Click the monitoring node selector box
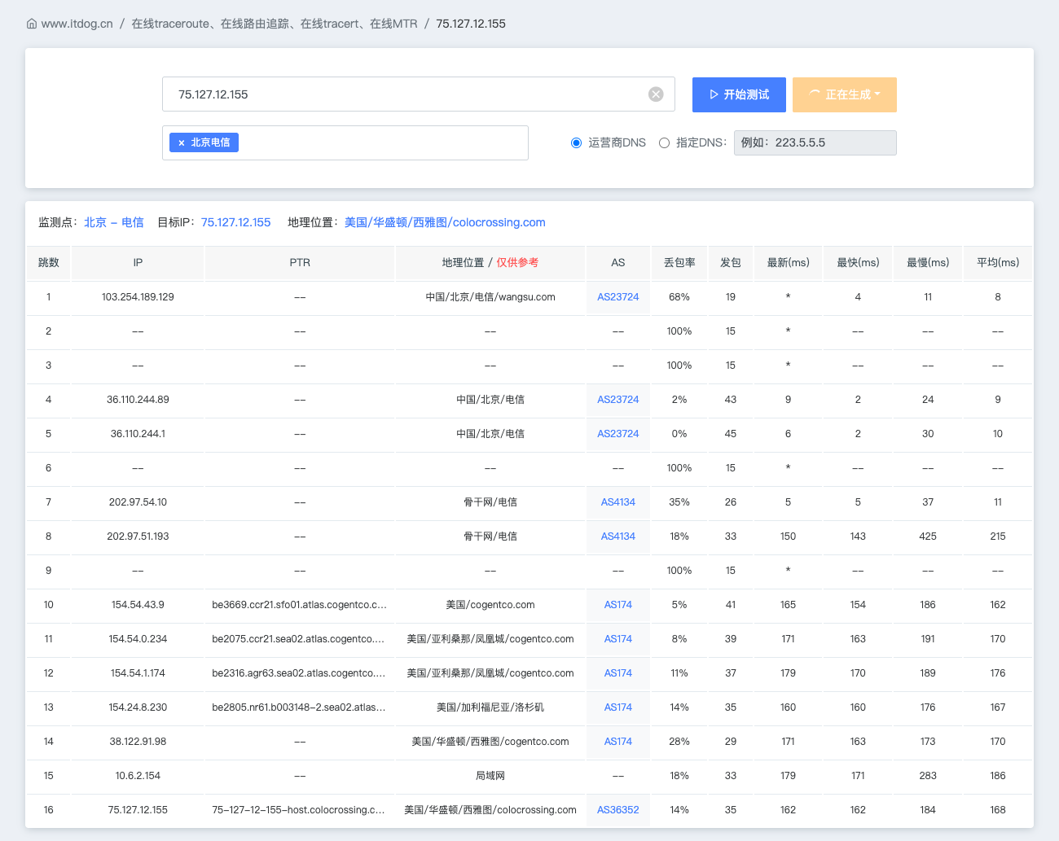The image size is (1059, 841). click(x=345, y=142)
